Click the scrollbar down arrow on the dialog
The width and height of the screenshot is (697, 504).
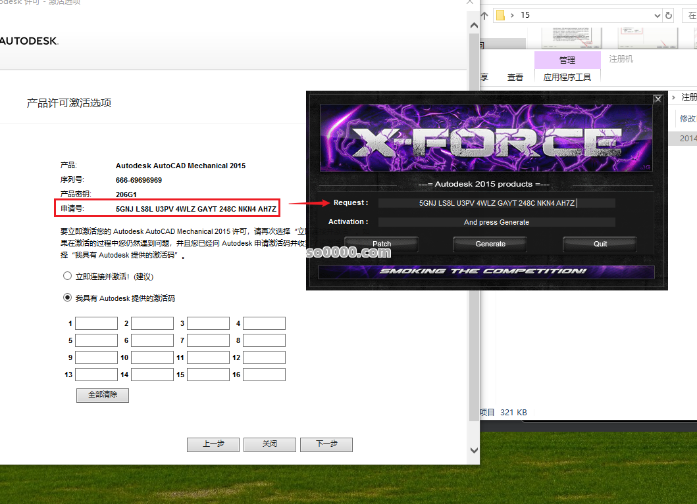473,450
